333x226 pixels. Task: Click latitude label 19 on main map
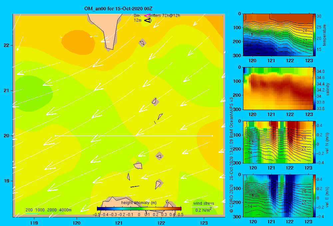pyautogui.click(x=7, y=181)
